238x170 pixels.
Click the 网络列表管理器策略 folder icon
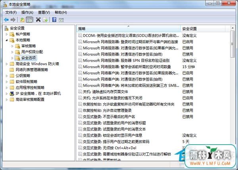[x=12, y=70]
